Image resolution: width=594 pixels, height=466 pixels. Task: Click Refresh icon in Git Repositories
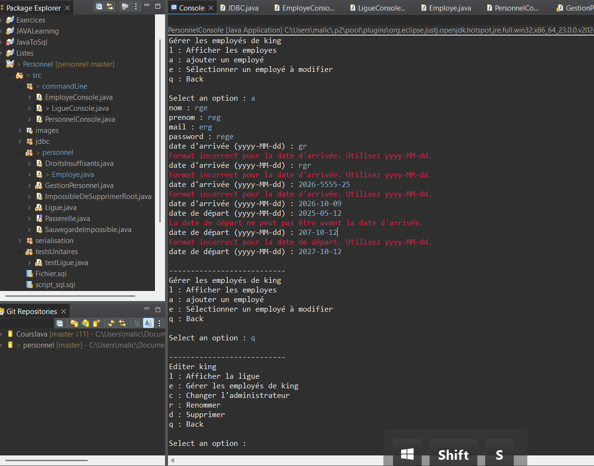point(111,323)
